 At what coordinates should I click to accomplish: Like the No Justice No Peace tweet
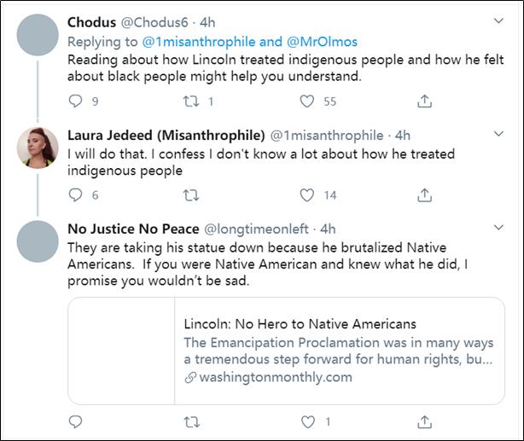[x=308, y=421]
